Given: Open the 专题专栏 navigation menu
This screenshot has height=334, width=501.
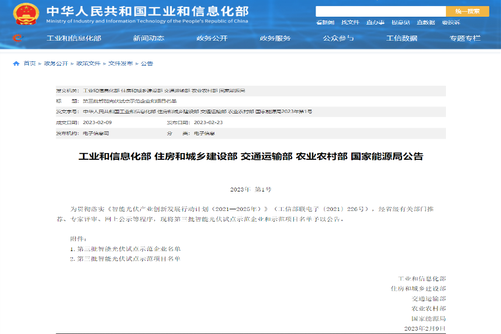Looking at the screenshot, I should coord(465,38).
